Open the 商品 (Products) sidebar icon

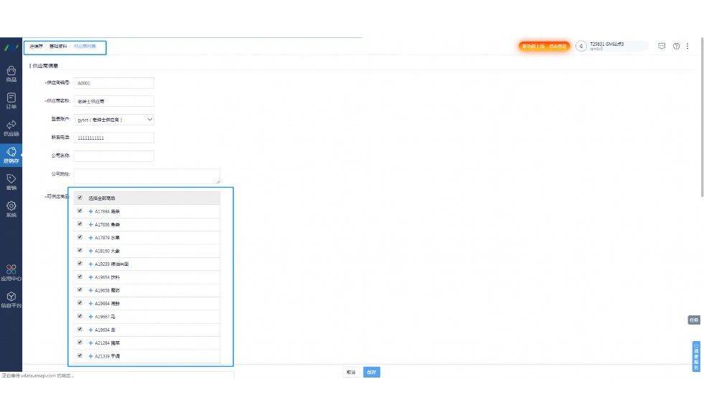point(11,73)
